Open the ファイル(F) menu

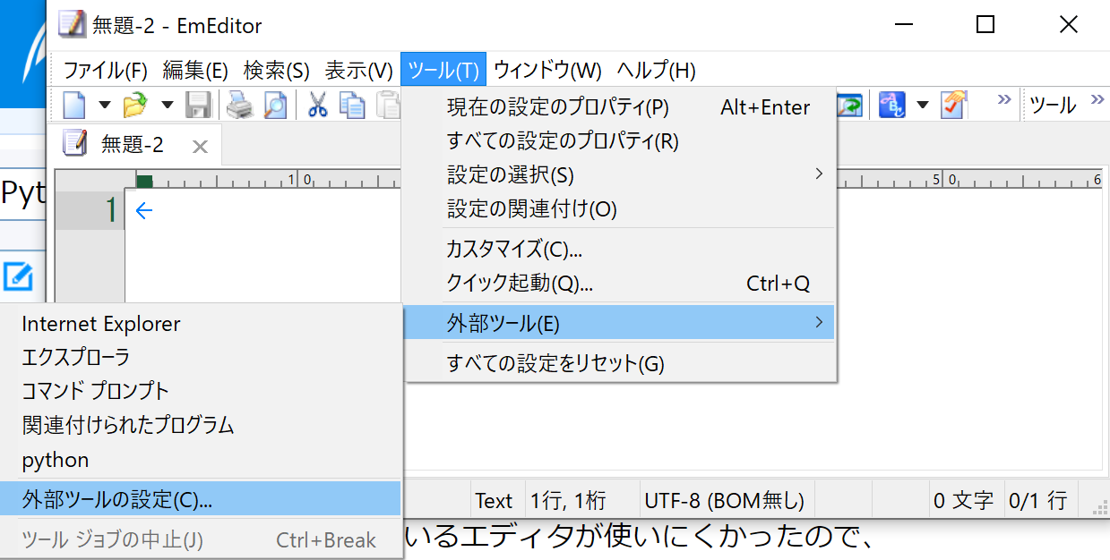tap(106, 70)
